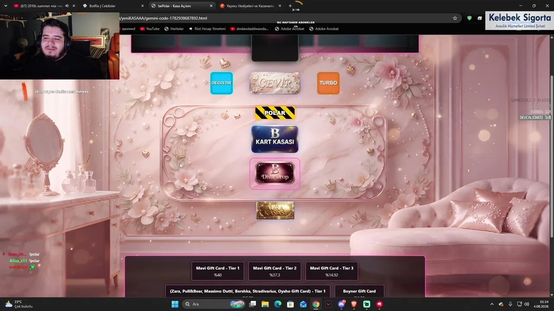The width and height of the screenshot is (554, 311).
Task: Open the green streaming app in the taskbar
Action: [367, 304]
